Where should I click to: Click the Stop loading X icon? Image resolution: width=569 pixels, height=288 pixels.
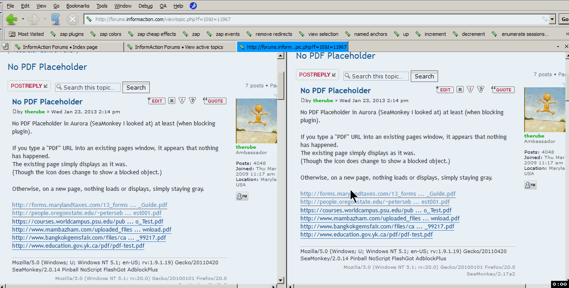[x=73, y=19]
